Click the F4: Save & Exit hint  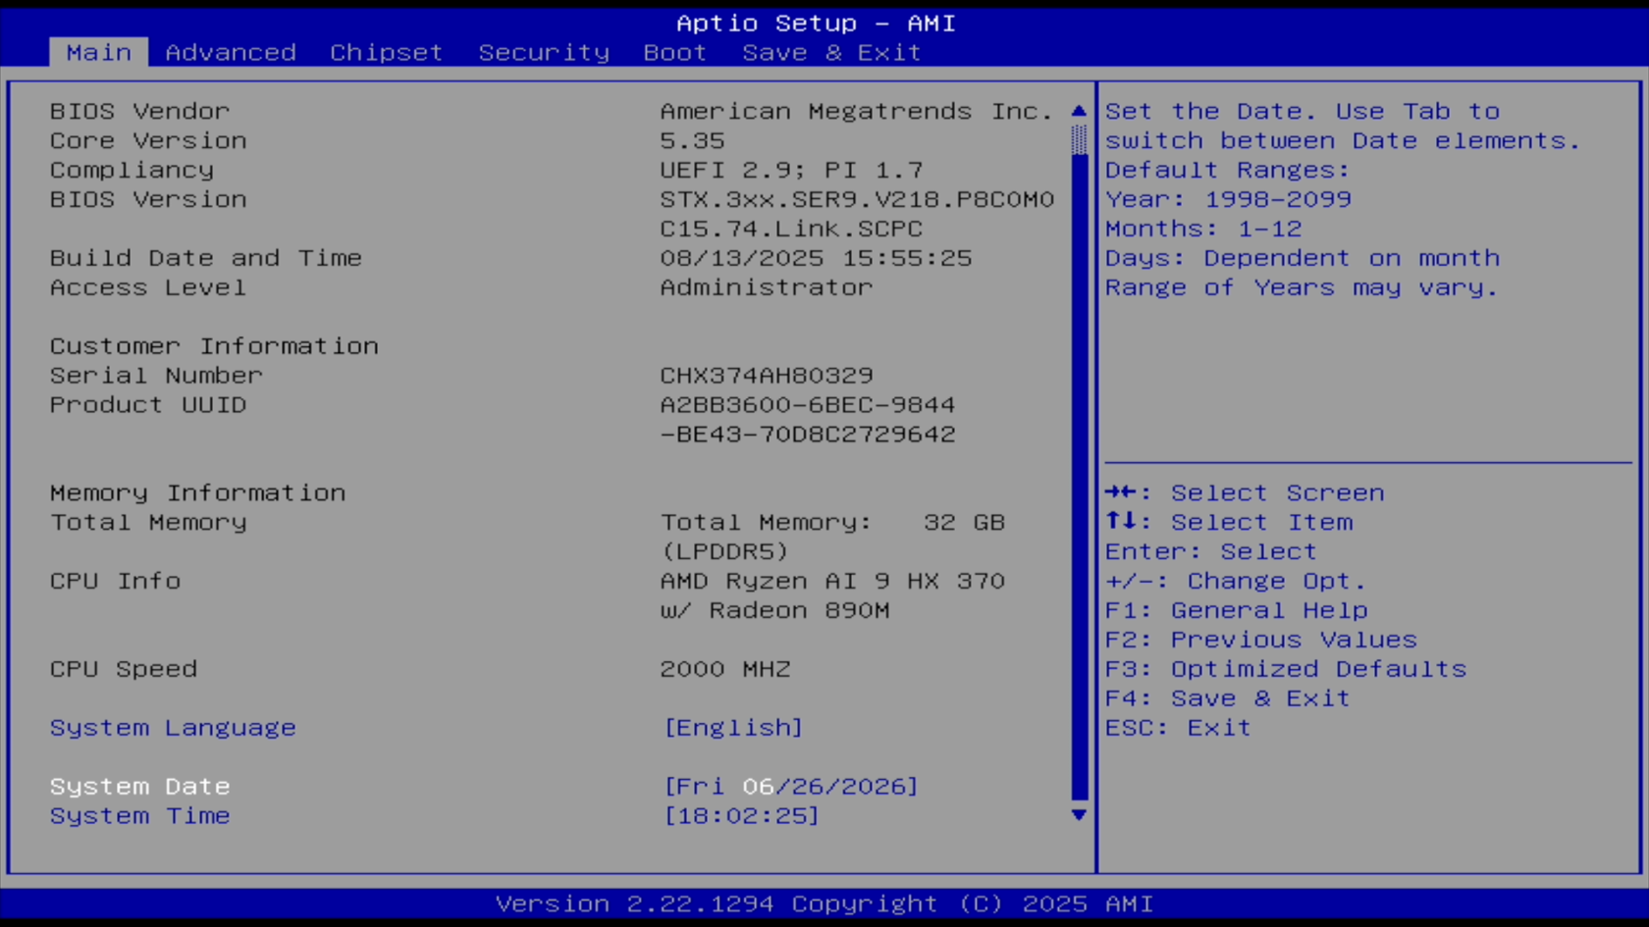click(x=1228, y=698)
